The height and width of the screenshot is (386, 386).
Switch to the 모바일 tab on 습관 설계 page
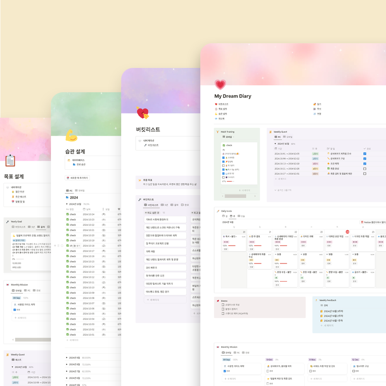coord(80,190)
